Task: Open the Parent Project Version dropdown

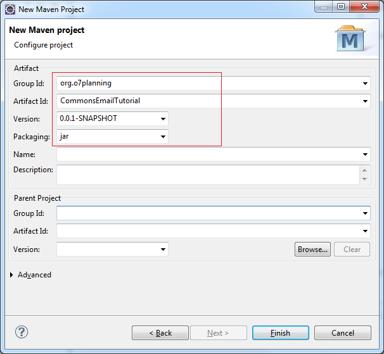Action: click(163, 250)
